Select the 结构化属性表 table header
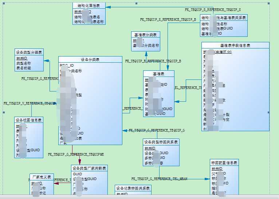 tap(89, 6)
